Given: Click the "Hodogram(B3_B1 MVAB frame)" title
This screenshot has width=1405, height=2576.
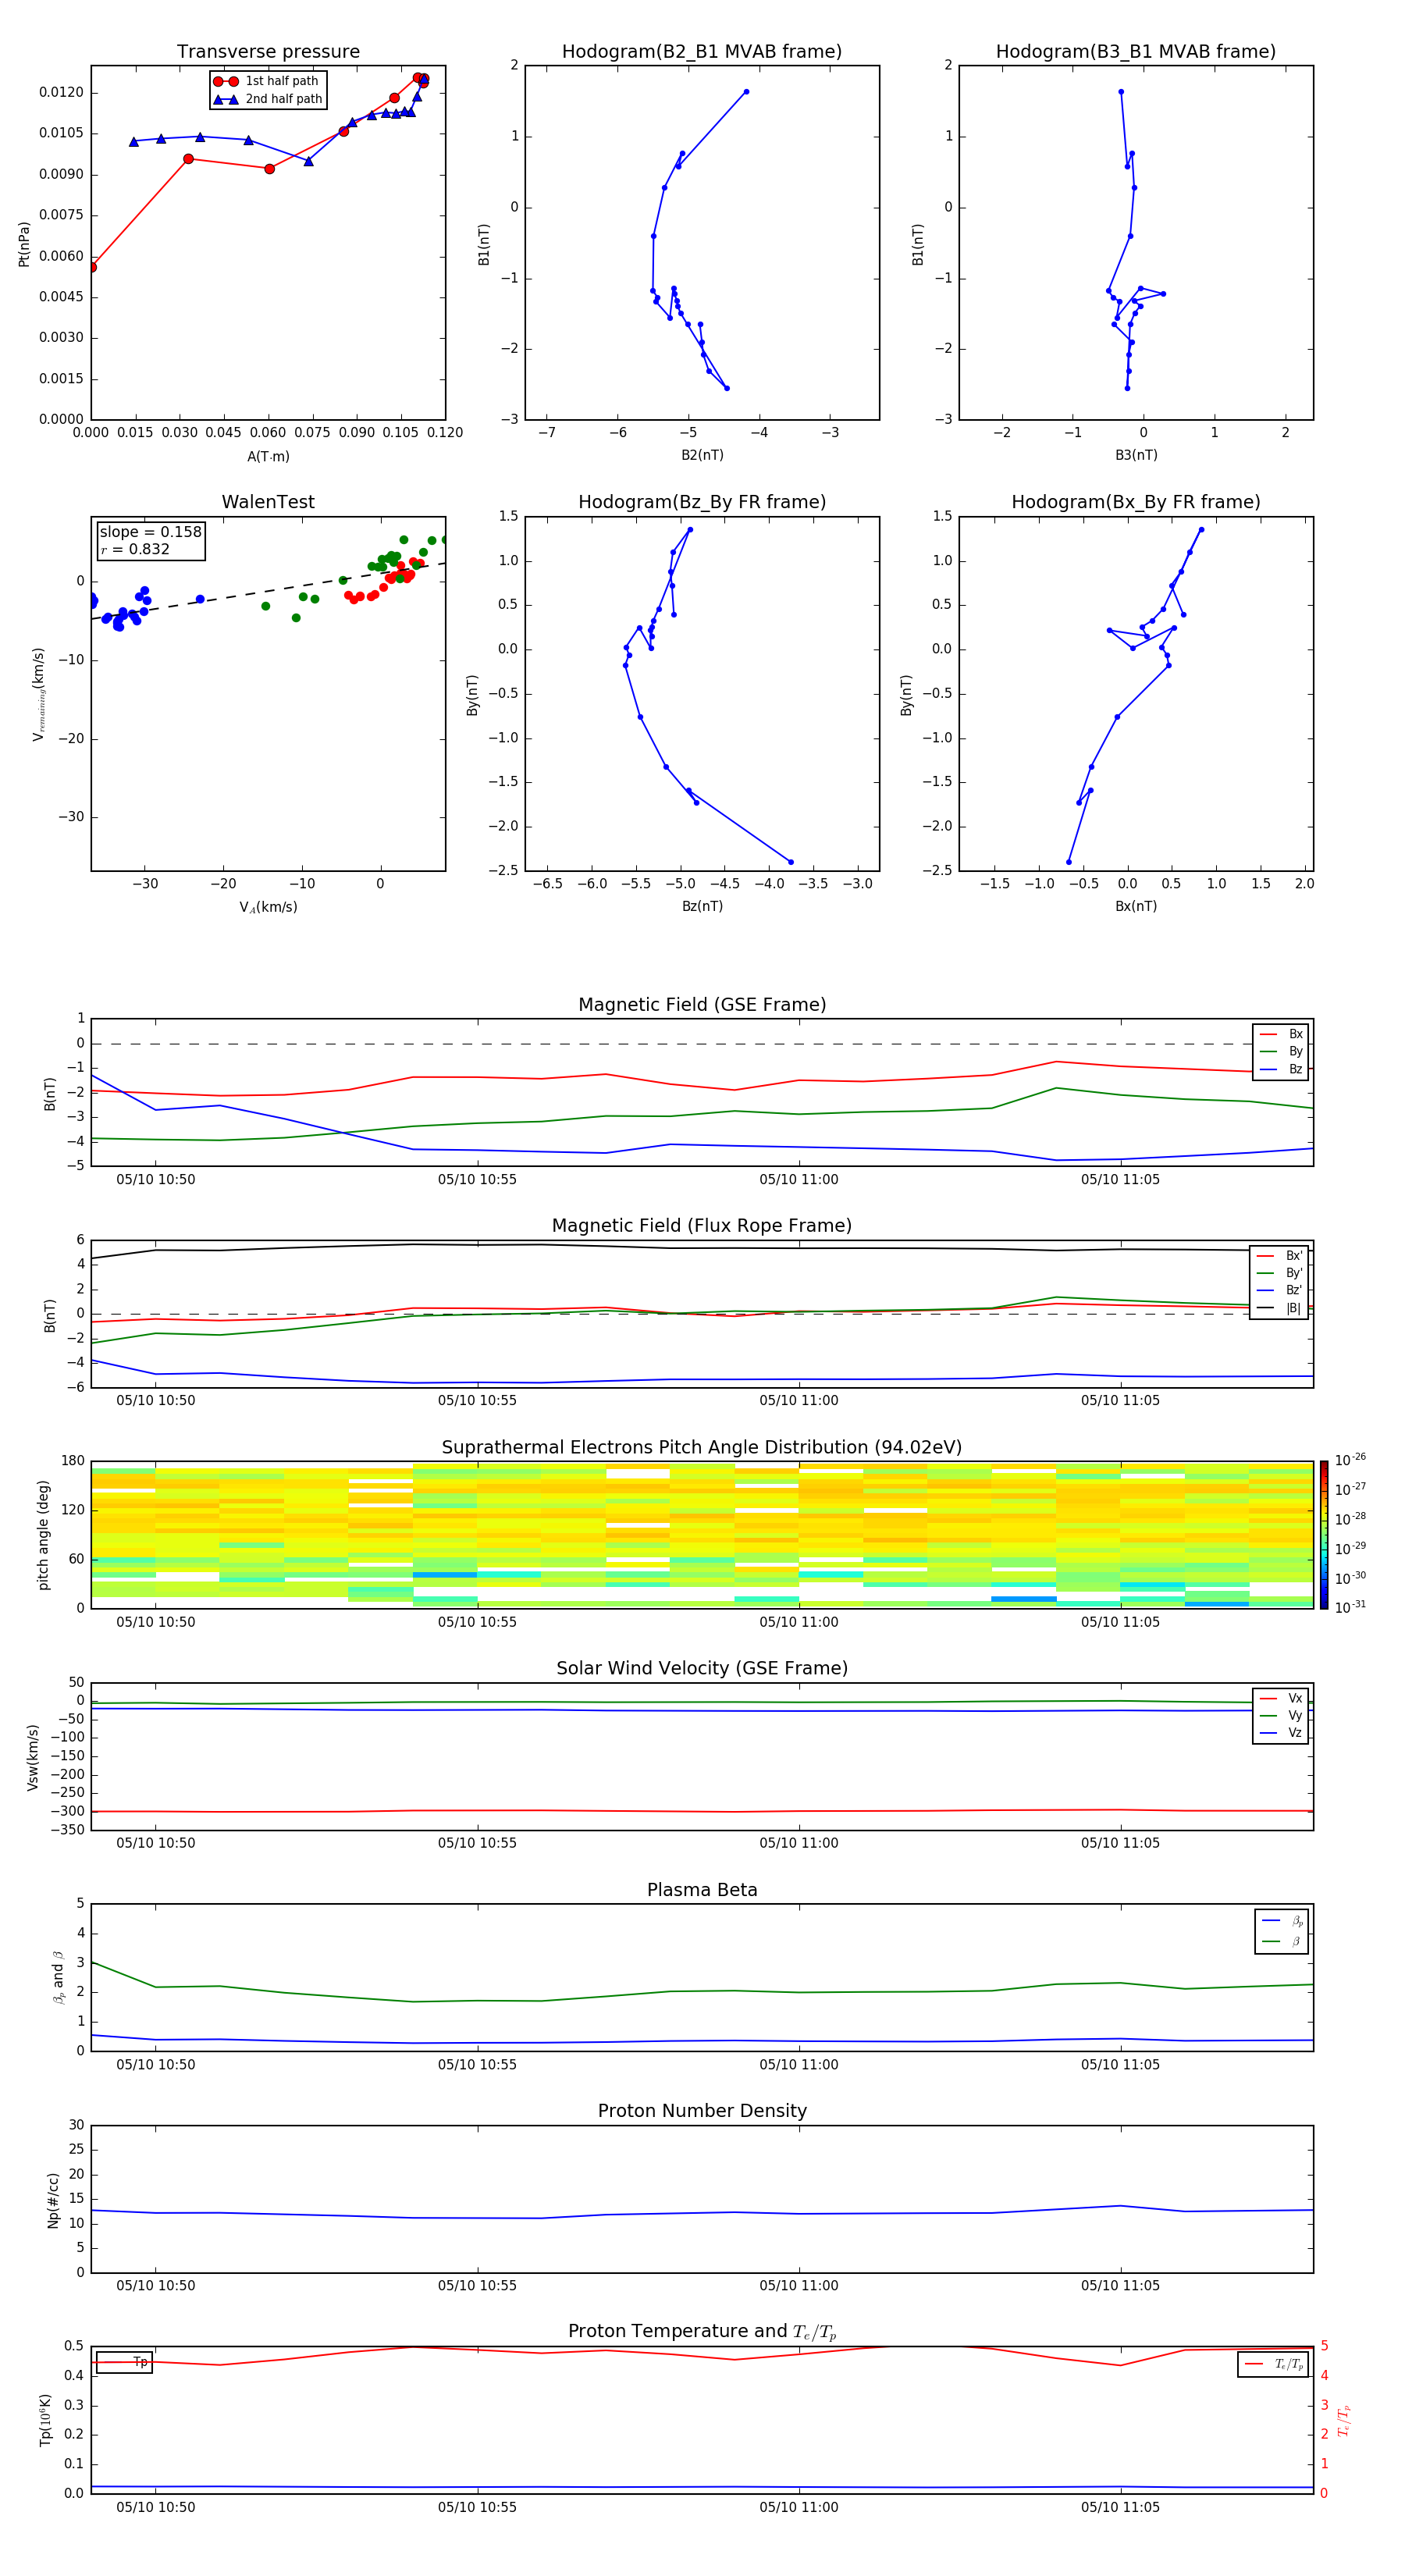Looking at the screenshot, I should point(1136,52).
